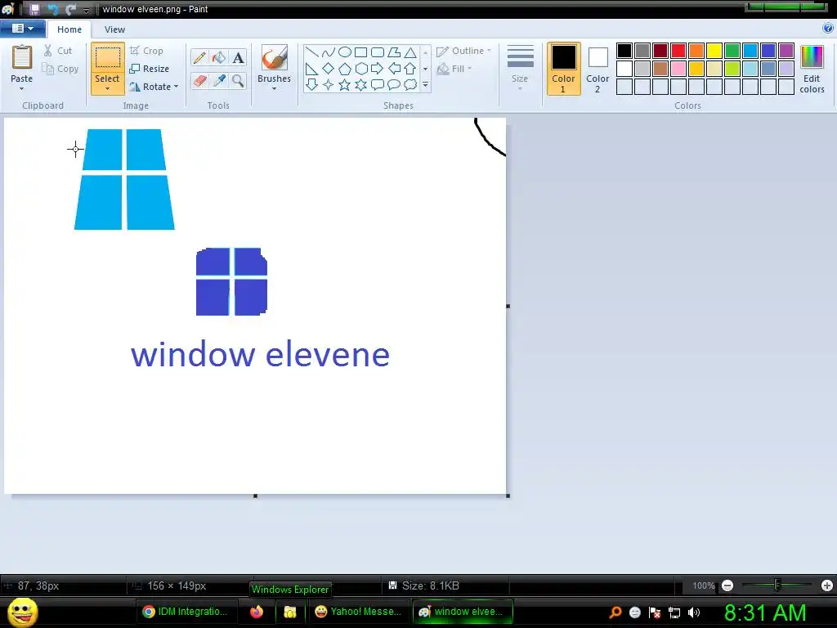Switch to IDM Integration Chrome taskbar item
The height and width of the screenshot is (628, 837).
coord(186,612)
